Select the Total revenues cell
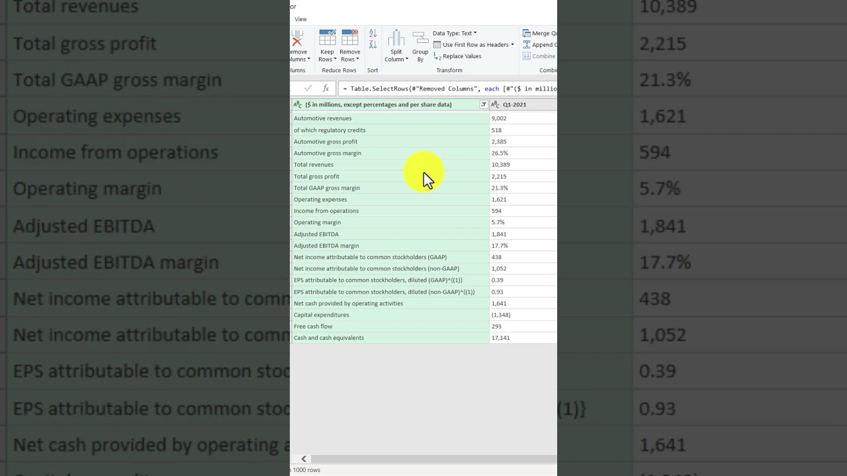The height and width of the screenshot is (476, 847). pyautogui.click(x=390, y=165)
